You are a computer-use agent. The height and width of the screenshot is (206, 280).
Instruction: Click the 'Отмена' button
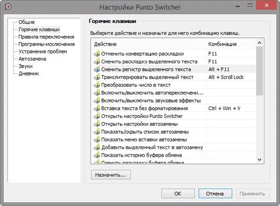coord(215,193)
